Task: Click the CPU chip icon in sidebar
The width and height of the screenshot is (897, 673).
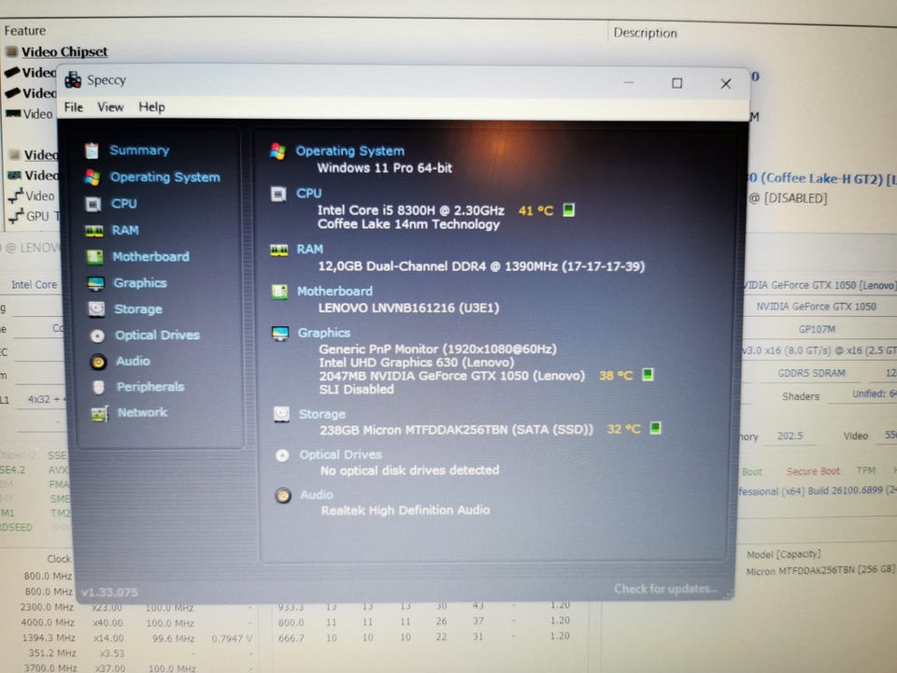Action: [93, 205]
